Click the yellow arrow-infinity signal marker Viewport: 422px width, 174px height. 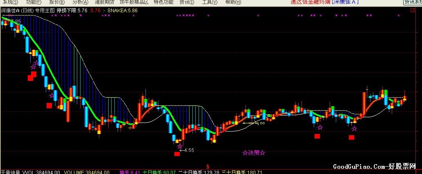coord(254,123)
